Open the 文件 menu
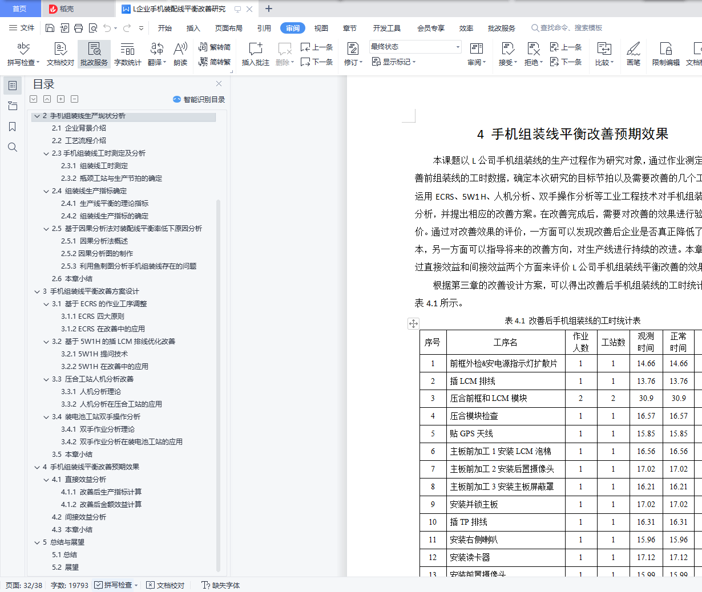The image size is (702, 592). (22, 28)
